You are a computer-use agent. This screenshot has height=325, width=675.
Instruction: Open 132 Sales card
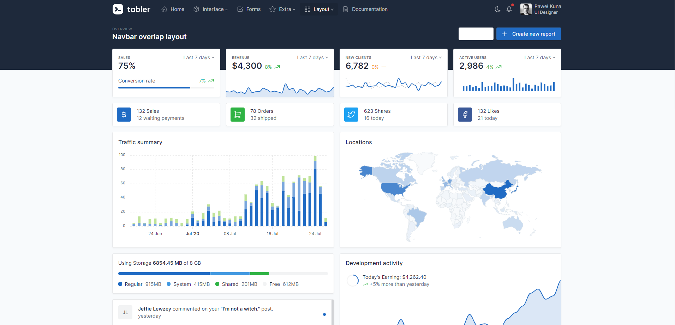166,115
